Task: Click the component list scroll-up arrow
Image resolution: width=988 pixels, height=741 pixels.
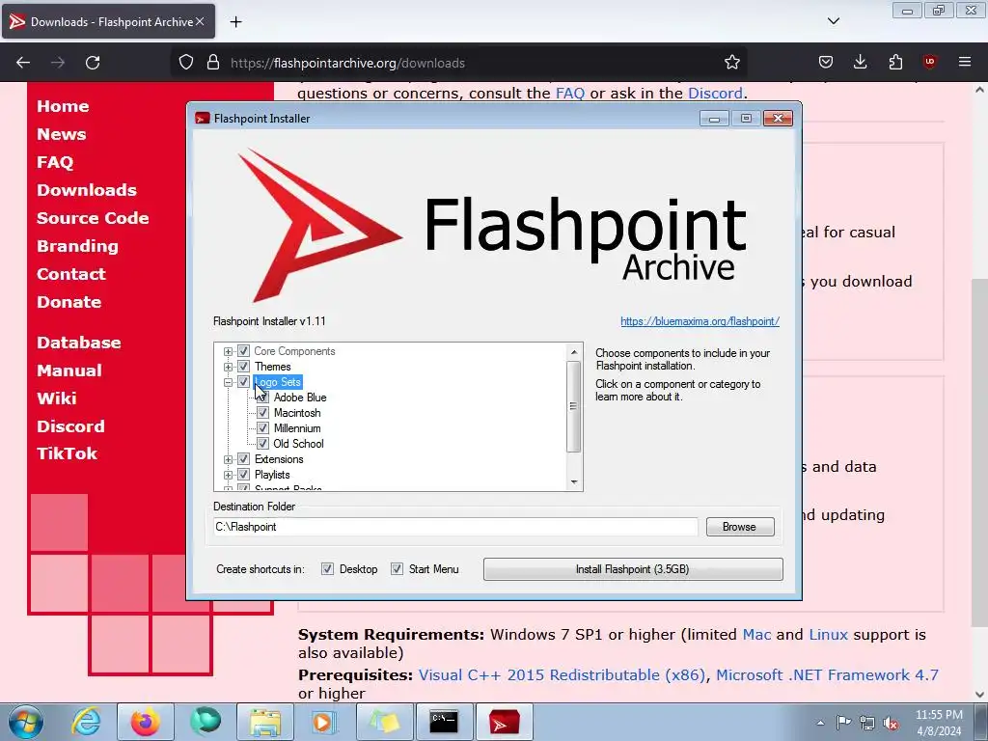Action: point(573,351)
